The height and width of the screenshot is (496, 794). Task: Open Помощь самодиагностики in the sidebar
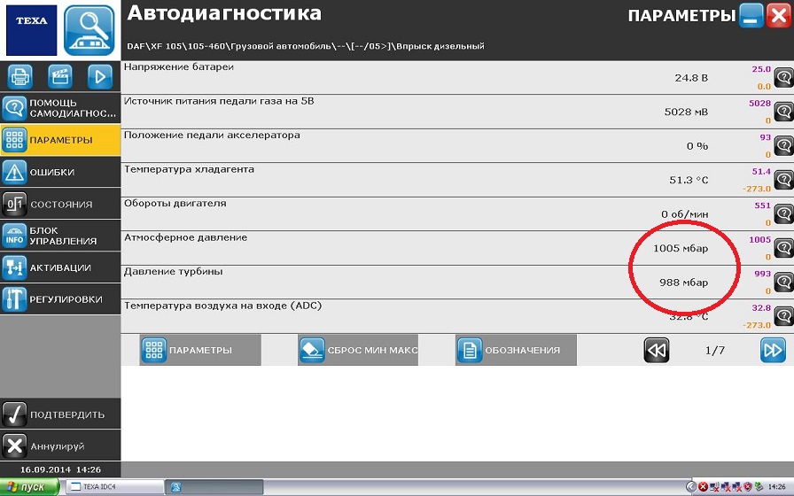pos(60,108)
